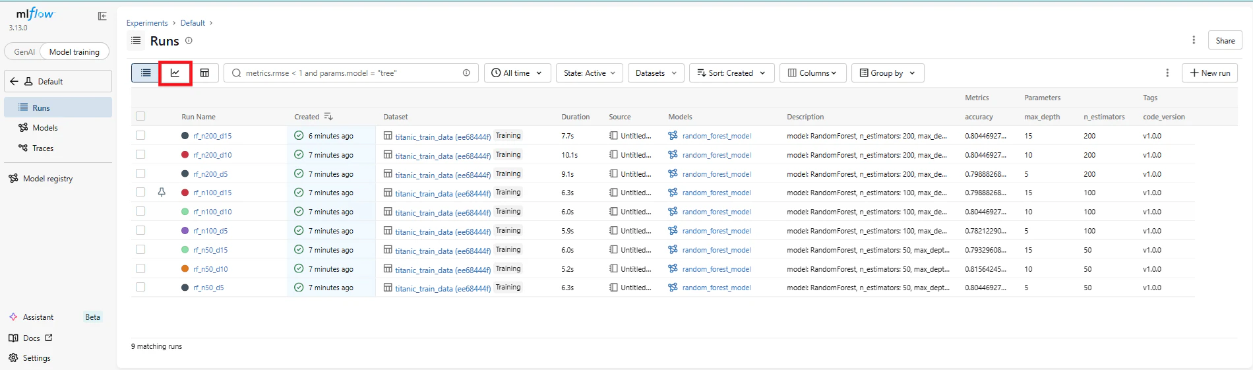Open the State: Active dropdown

[590, 73]
